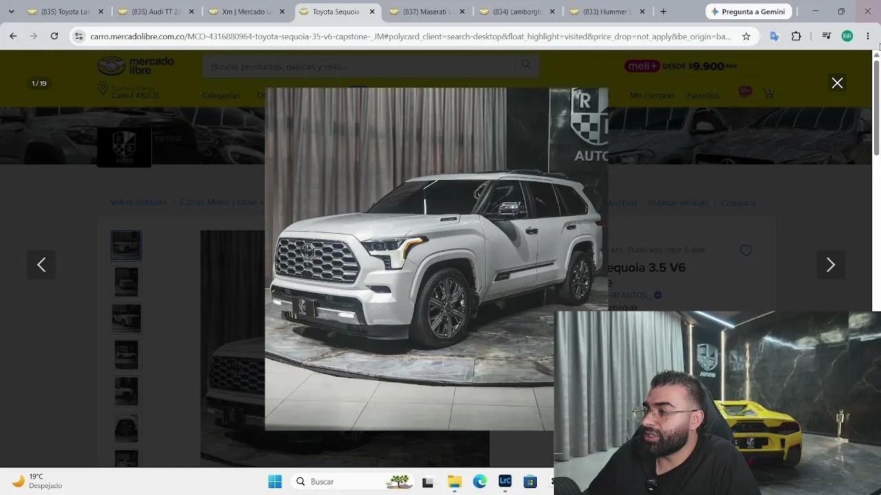Viewport: 881px width, 495px height.
Task: Select the Toyota Sequoia tab
Action: [x=337, y=12]
